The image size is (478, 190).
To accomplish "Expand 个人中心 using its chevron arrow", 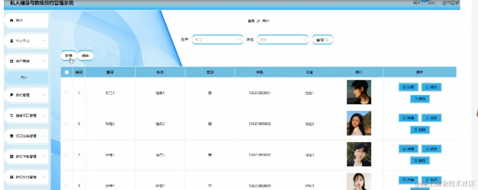I will click(44, 41).
